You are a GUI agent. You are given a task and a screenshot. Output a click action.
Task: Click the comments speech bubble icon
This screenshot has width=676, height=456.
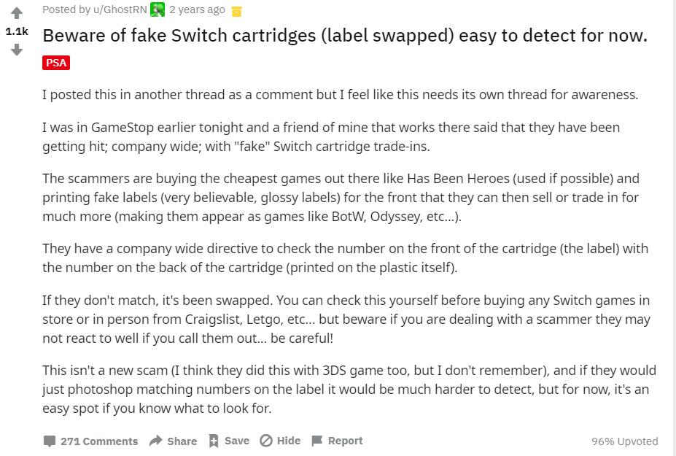click(x=50, y=441)
